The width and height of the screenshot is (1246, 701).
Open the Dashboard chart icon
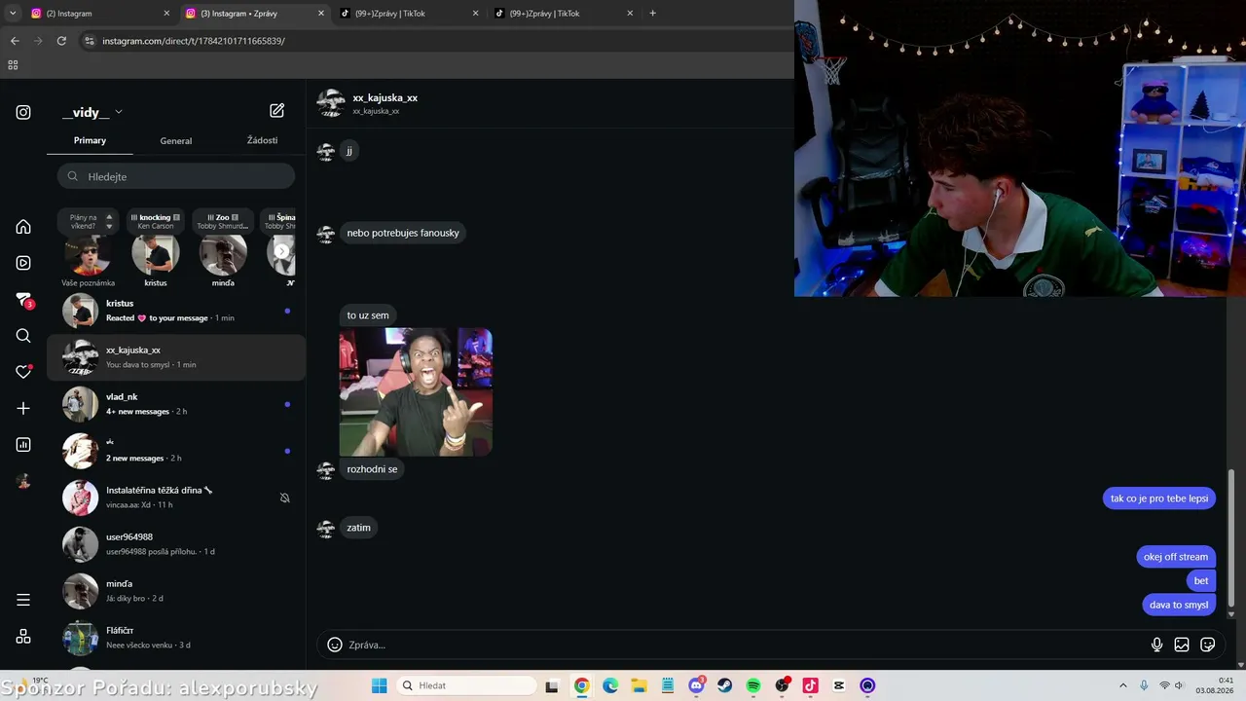[x=23, y=445]
